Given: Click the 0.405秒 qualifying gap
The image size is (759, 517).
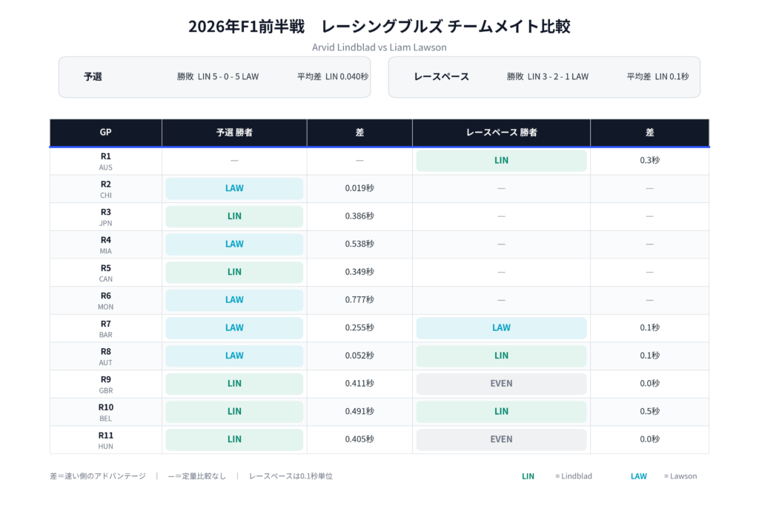Looking at the screenshot, I should click(x=359, y=439).
